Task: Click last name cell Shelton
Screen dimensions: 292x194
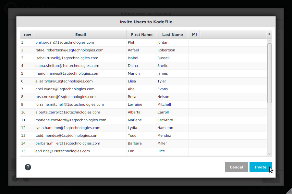Action: pyautogui.click(x=172, y=66)
